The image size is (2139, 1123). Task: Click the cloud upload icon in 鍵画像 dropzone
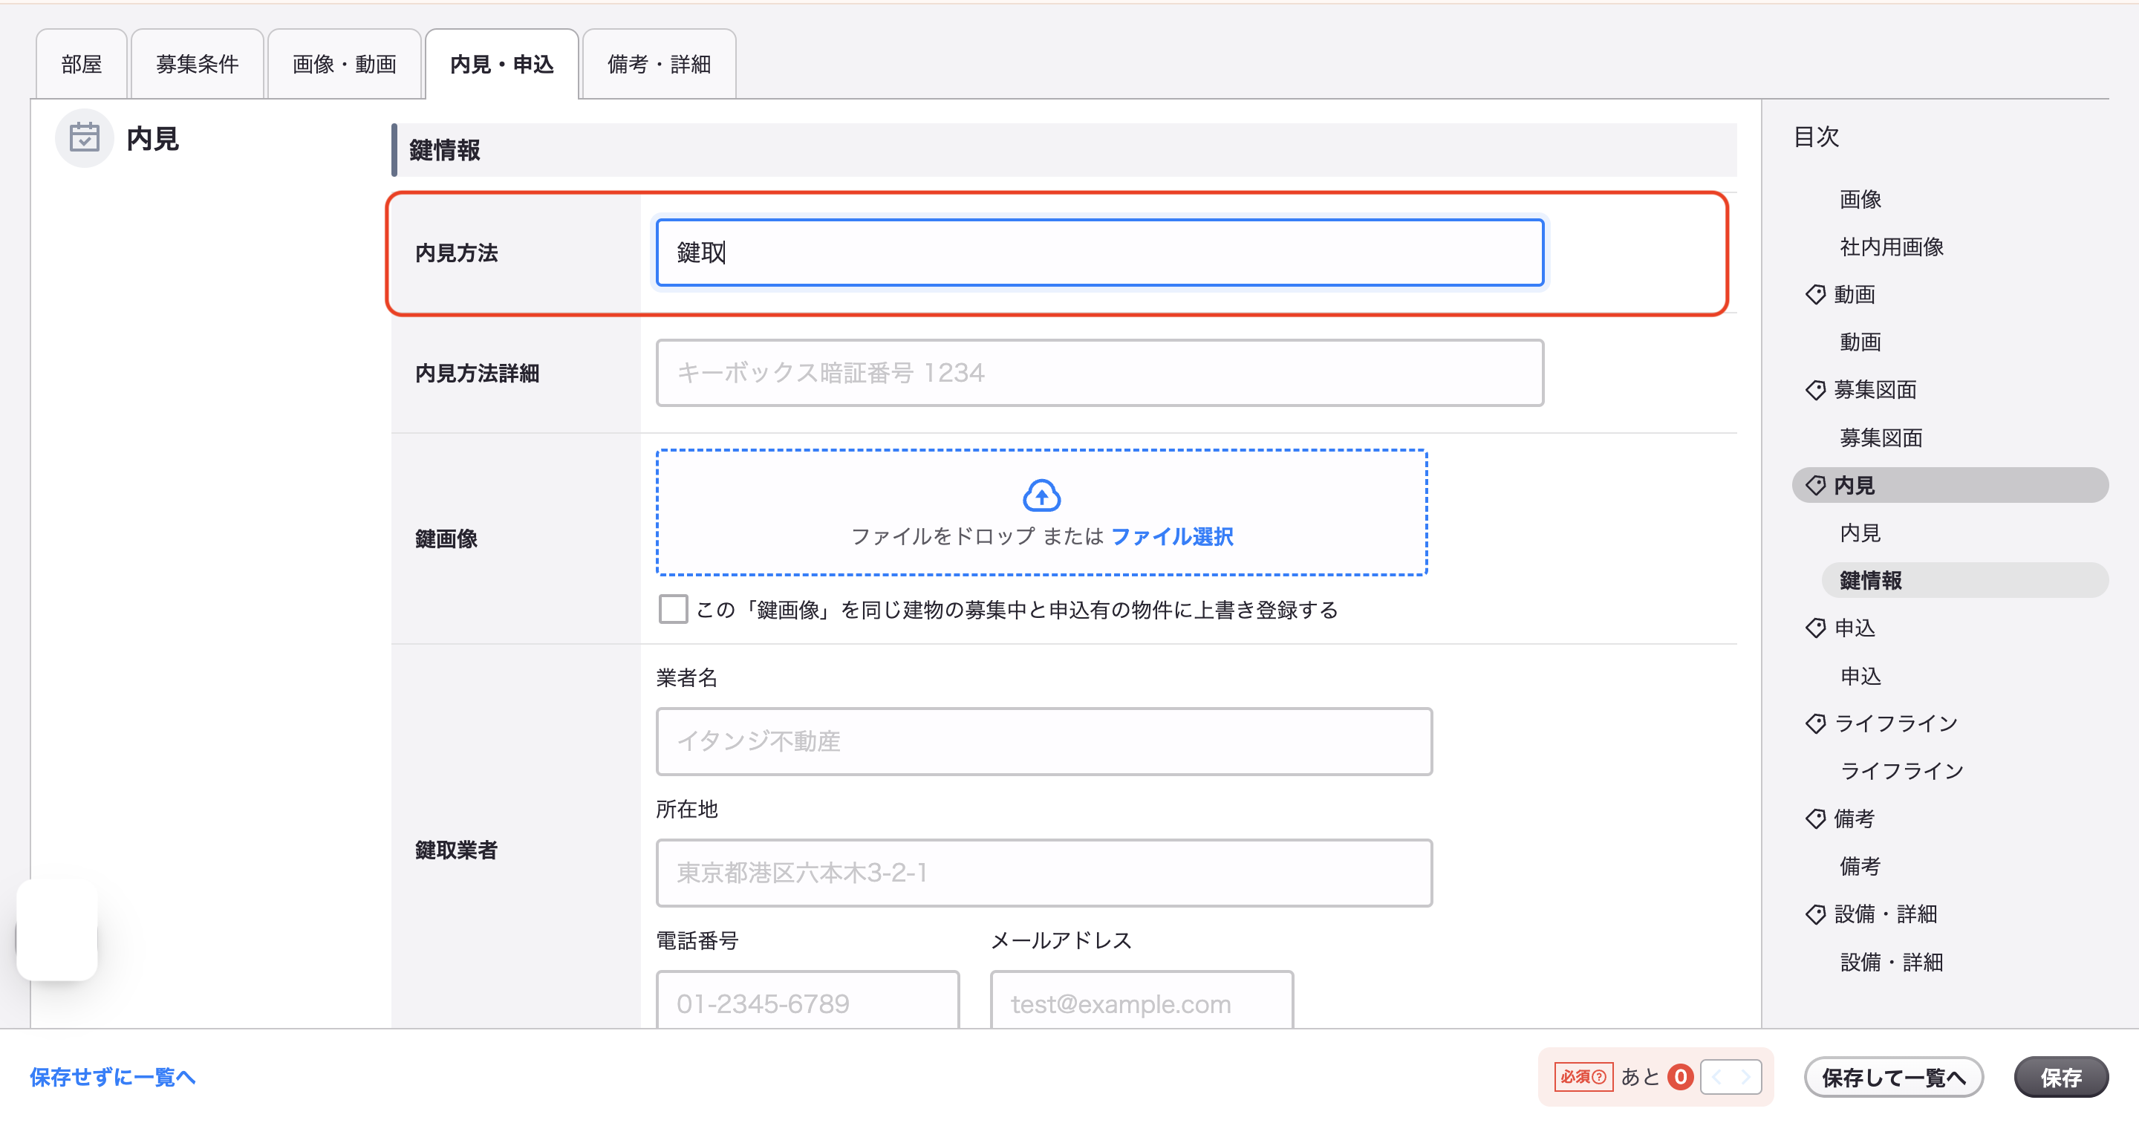[1041, 495]
